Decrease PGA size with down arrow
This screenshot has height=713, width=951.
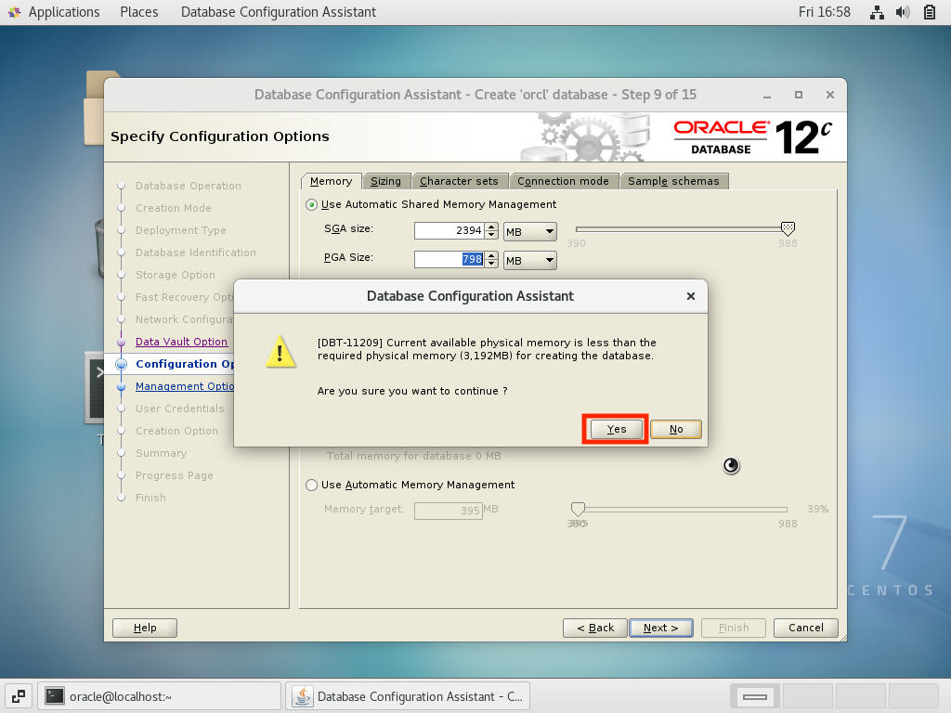[x=492, y=264]
